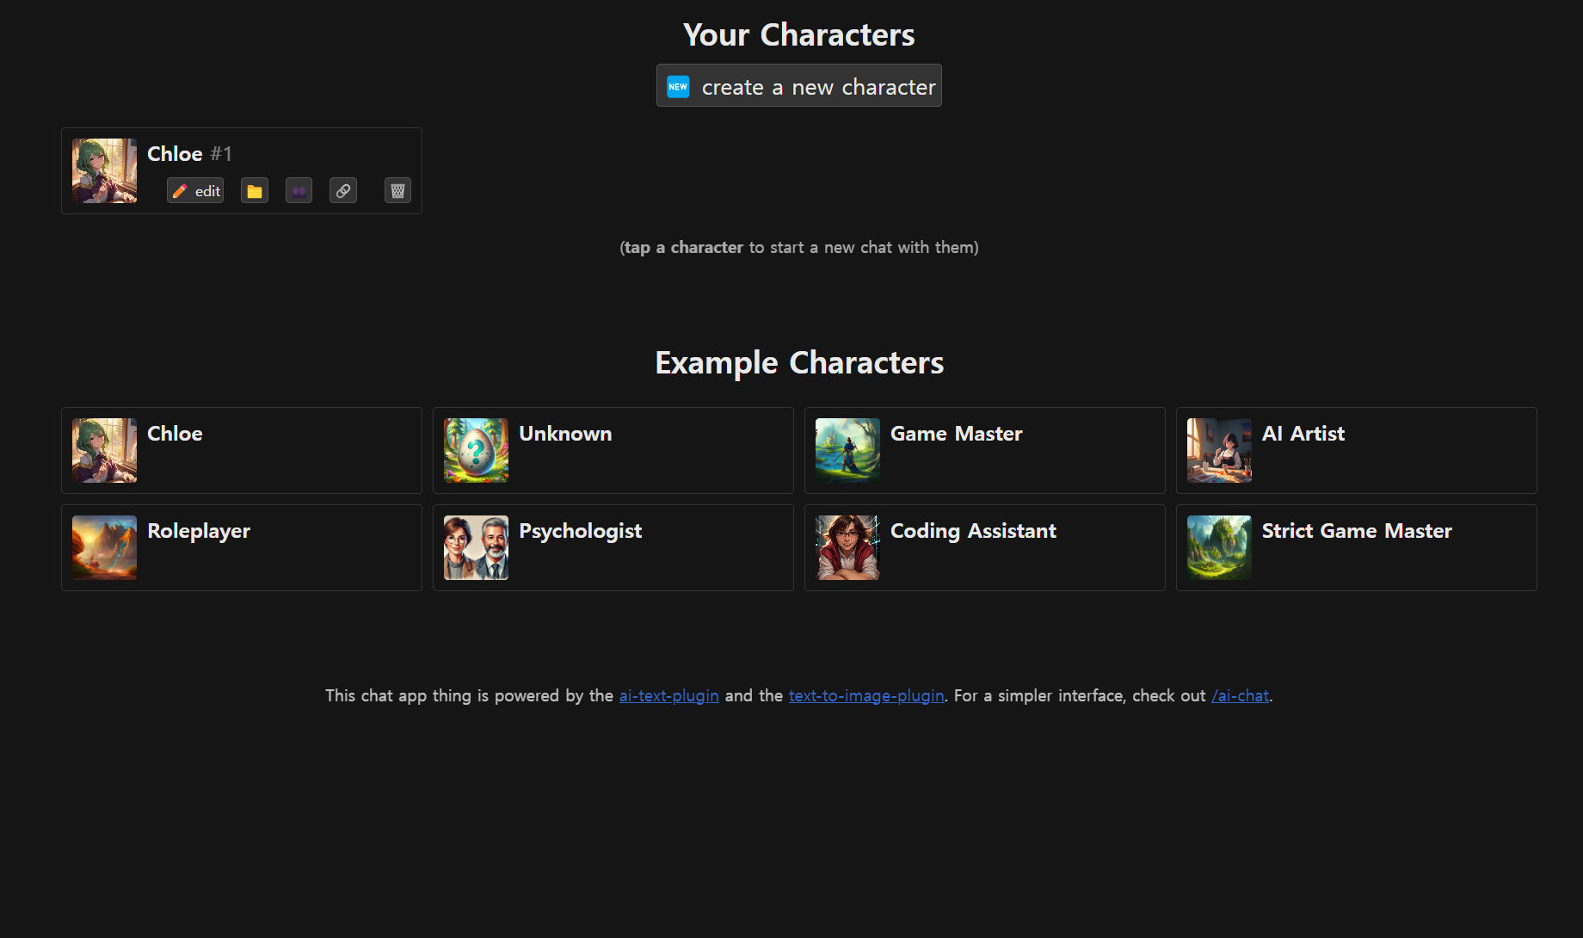The height and width of the screenshot is (938, 1583).
Task: Open the Game Master example character
Action: point(985,450)
